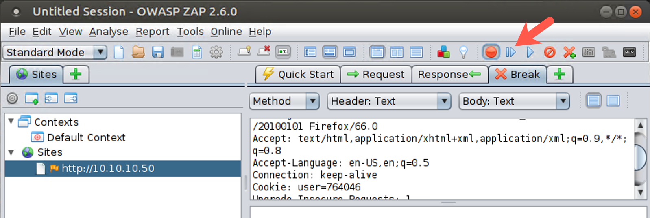Click the snapshot session camera icon
Screen dimensions: 650x218
(177, 52)
